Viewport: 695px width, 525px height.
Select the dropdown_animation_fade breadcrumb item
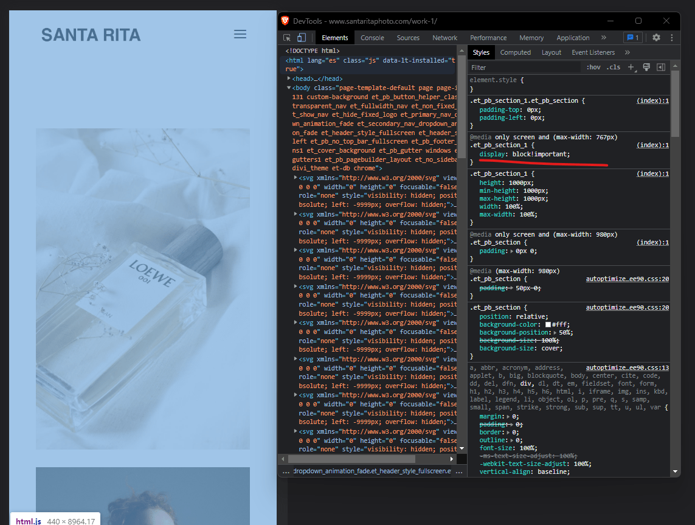point(372,471)
